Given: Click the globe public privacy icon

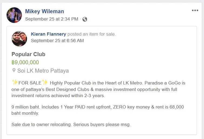Looking at the screenshot, I should click(85, 19).
